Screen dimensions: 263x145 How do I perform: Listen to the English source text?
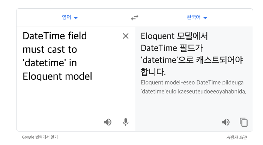click(108, 122)
